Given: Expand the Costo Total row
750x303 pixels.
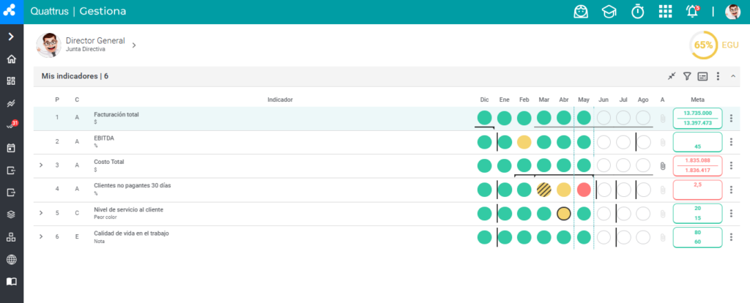Looking at the screenshot, I should pyautogui.click(x=41, y=165).
